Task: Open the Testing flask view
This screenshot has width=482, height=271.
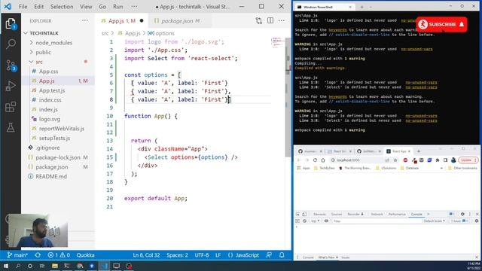Action: 11,127
